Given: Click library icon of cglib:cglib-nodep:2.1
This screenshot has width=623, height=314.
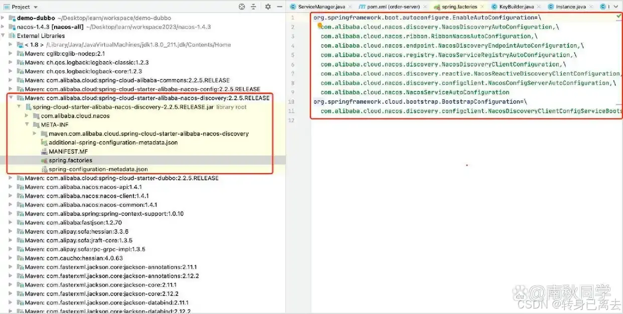Looking at the screenshot, I should 21,54.
